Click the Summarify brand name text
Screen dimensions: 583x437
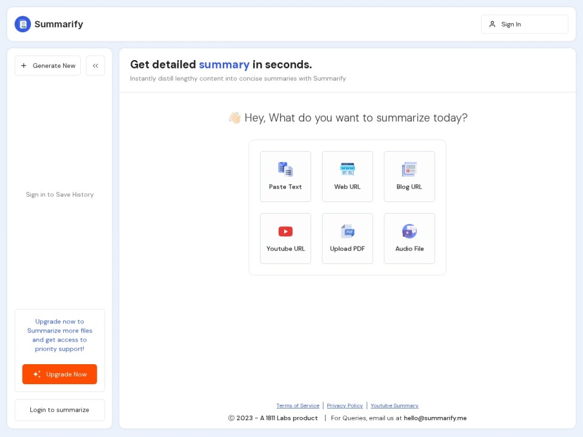[x=59, y=24]
